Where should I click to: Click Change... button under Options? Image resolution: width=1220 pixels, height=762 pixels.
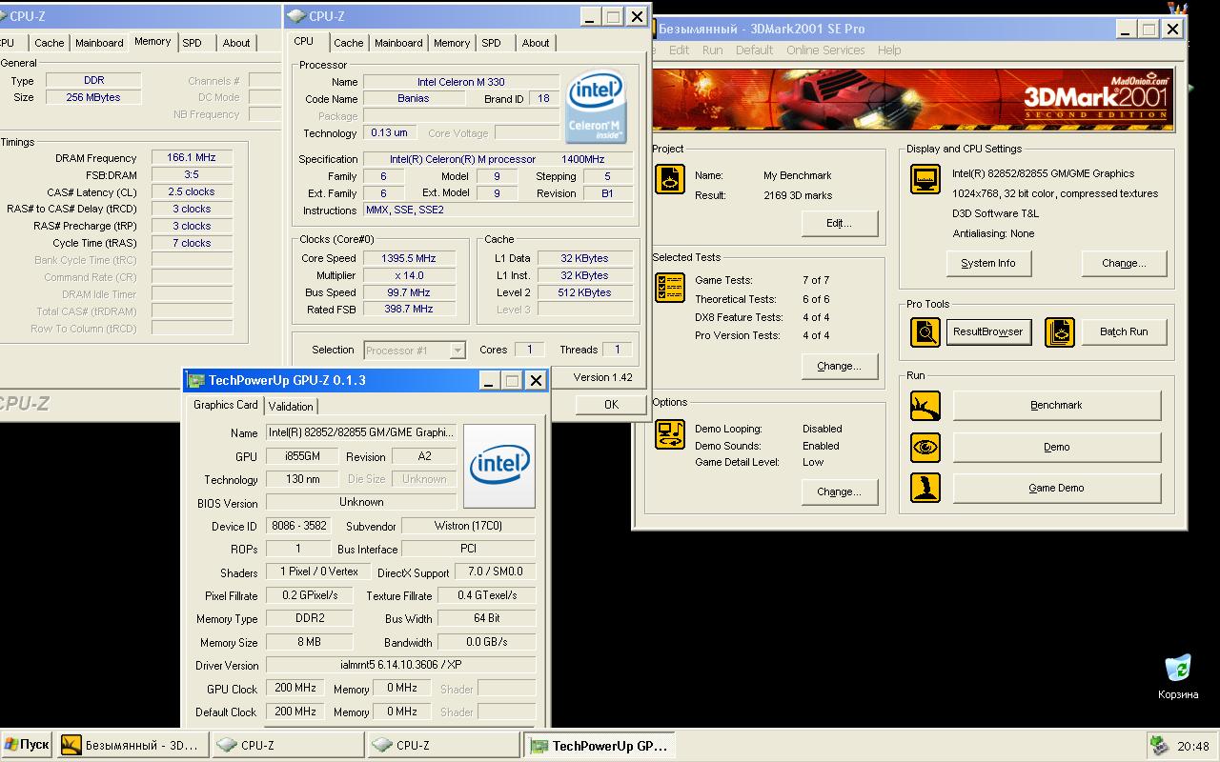point(839,491)
